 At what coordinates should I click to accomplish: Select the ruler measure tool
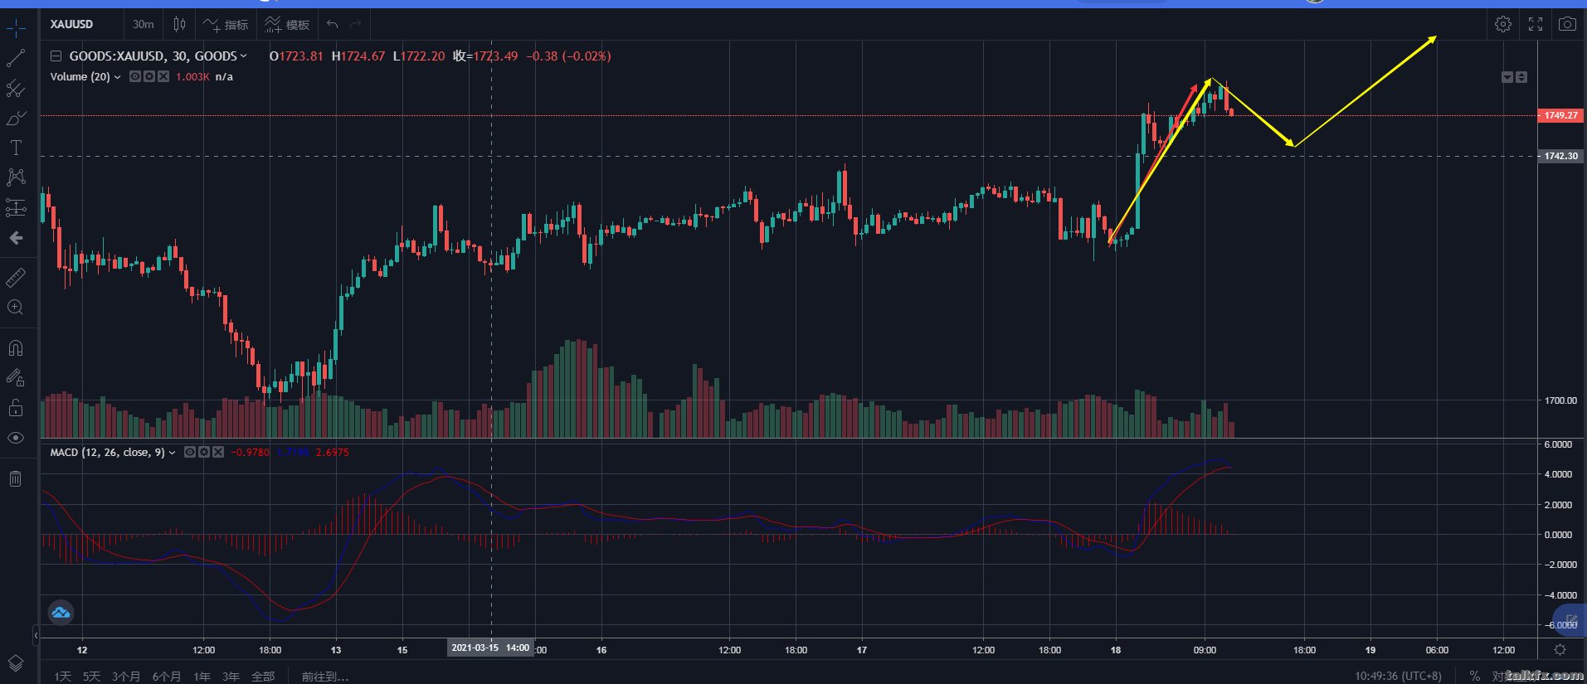click(x=16, y=278)
